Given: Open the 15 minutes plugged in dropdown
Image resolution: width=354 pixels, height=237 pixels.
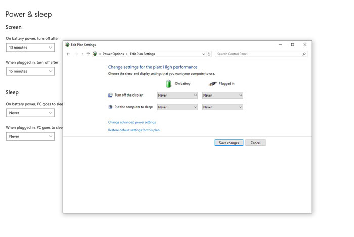Looking at the screenshot, I should pyautogui.click(x=30, y=71).
